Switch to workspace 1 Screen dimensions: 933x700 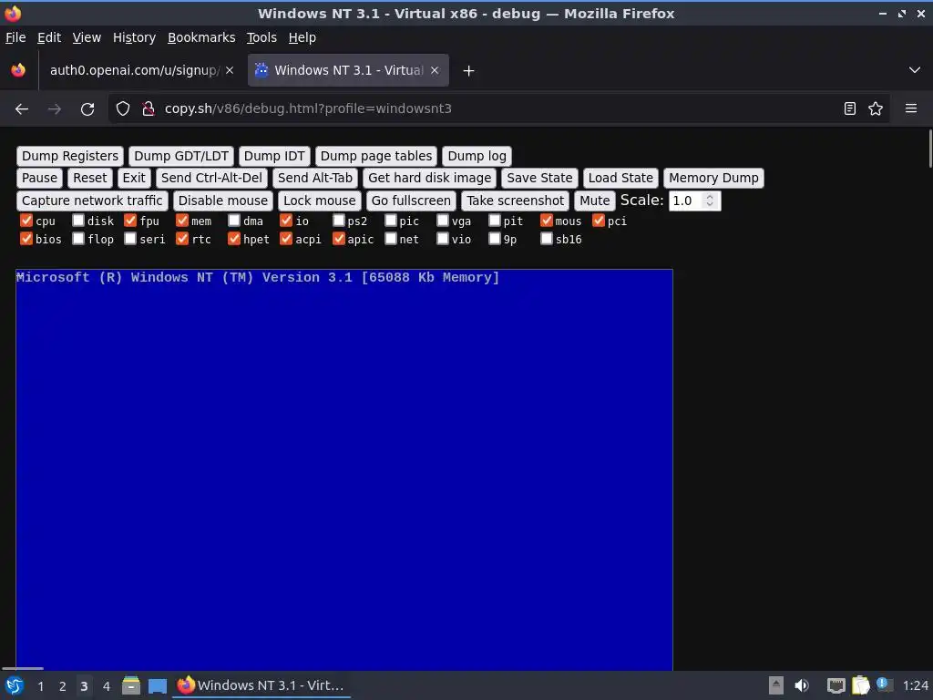click(x=40, y=686)
